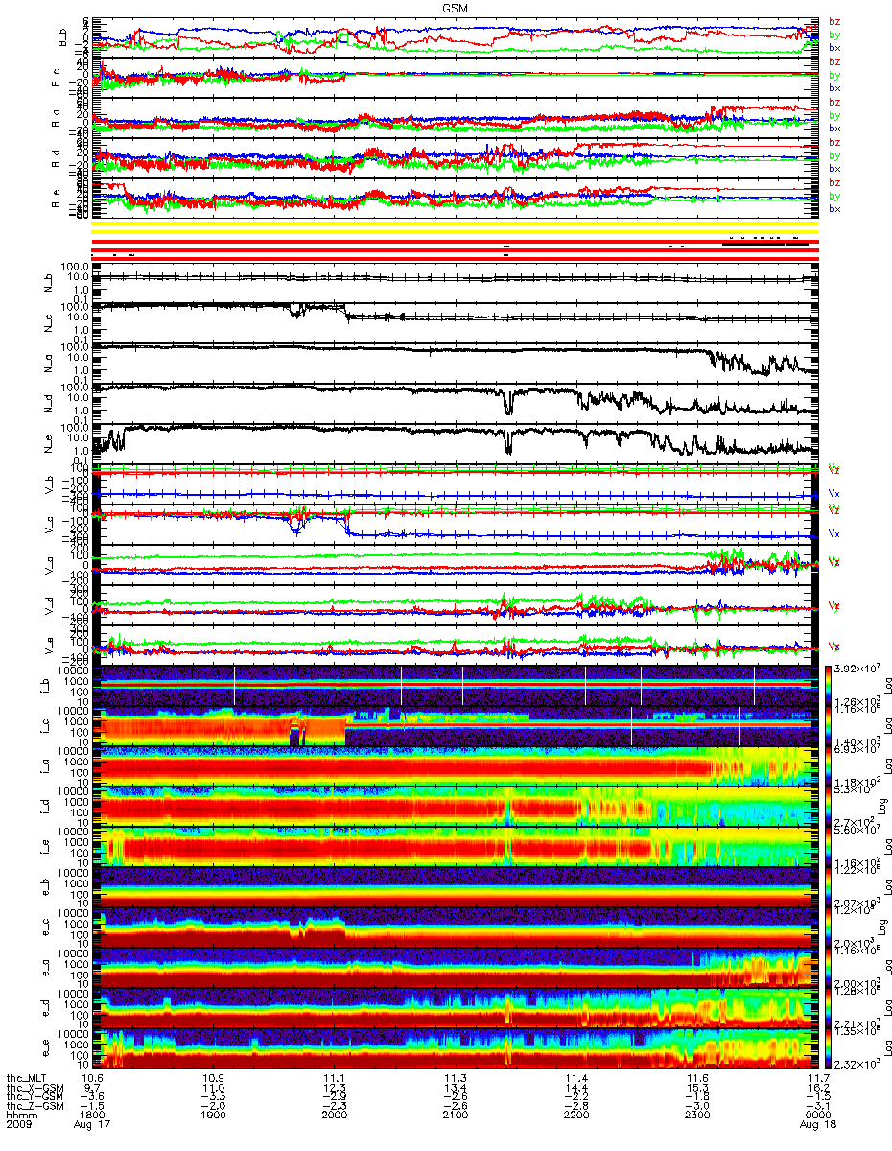Click the i_c ion spectrogram panel
Image resolution: width=892 pixels, height=1151 pixels.
pos(454,726)
